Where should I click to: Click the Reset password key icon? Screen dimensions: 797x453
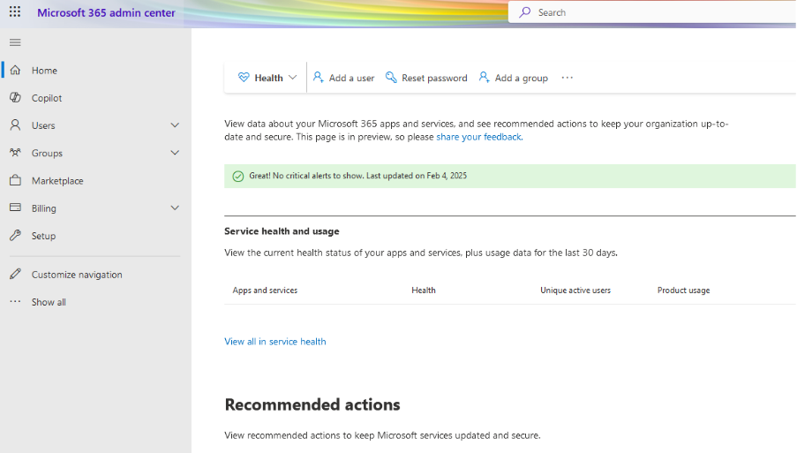[x=391, y=78]
